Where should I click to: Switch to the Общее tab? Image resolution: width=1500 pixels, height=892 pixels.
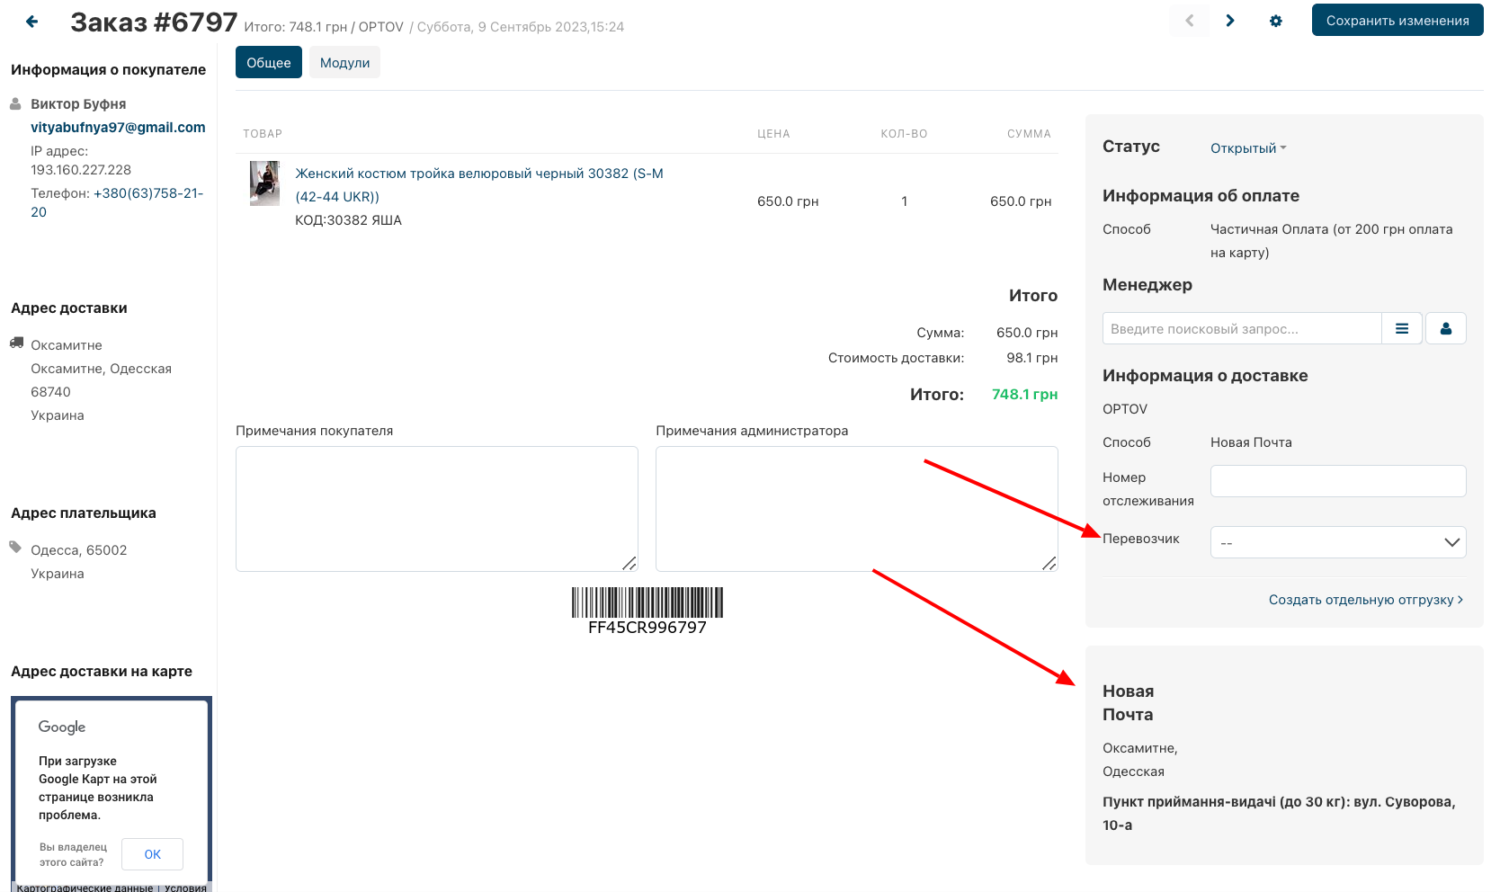(269, 63)
